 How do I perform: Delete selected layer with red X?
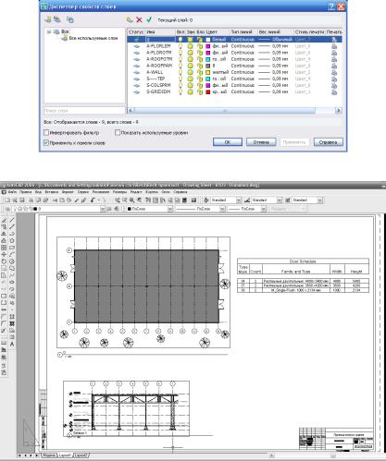(x=139, y=20)
